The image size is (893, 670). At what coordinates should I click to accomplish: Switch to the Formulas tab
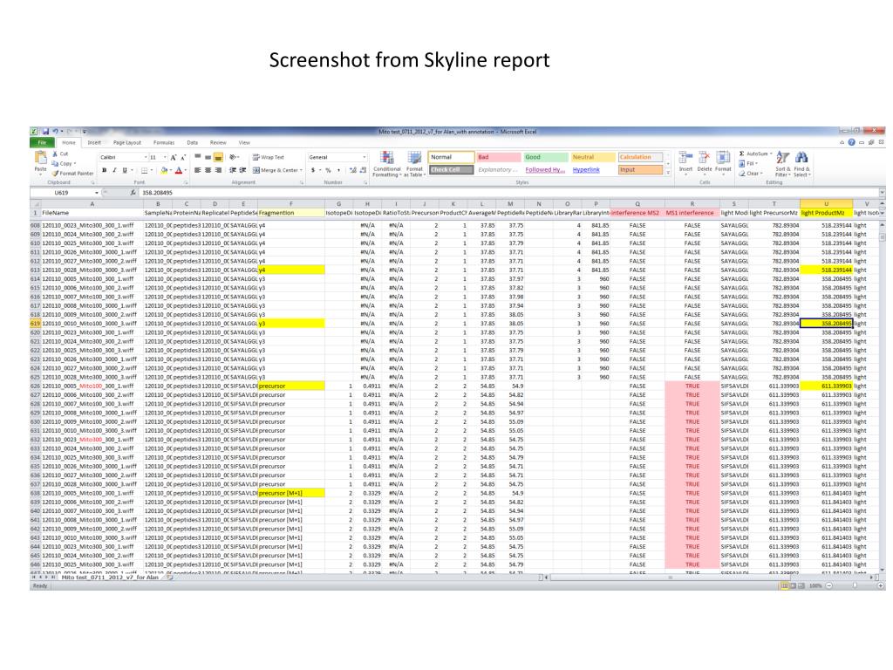tap(164, 142)
